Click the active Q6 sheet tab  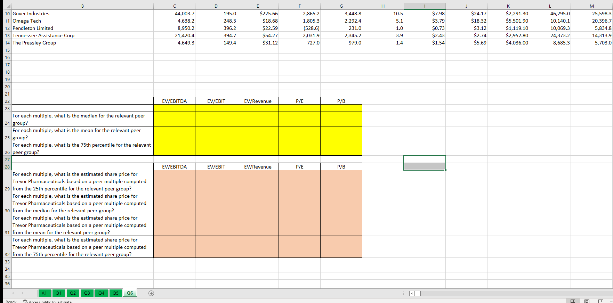(x=130, y=293)
